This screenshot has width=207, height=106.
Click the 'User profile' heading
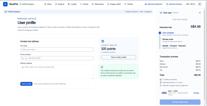[x=26, y=22]
